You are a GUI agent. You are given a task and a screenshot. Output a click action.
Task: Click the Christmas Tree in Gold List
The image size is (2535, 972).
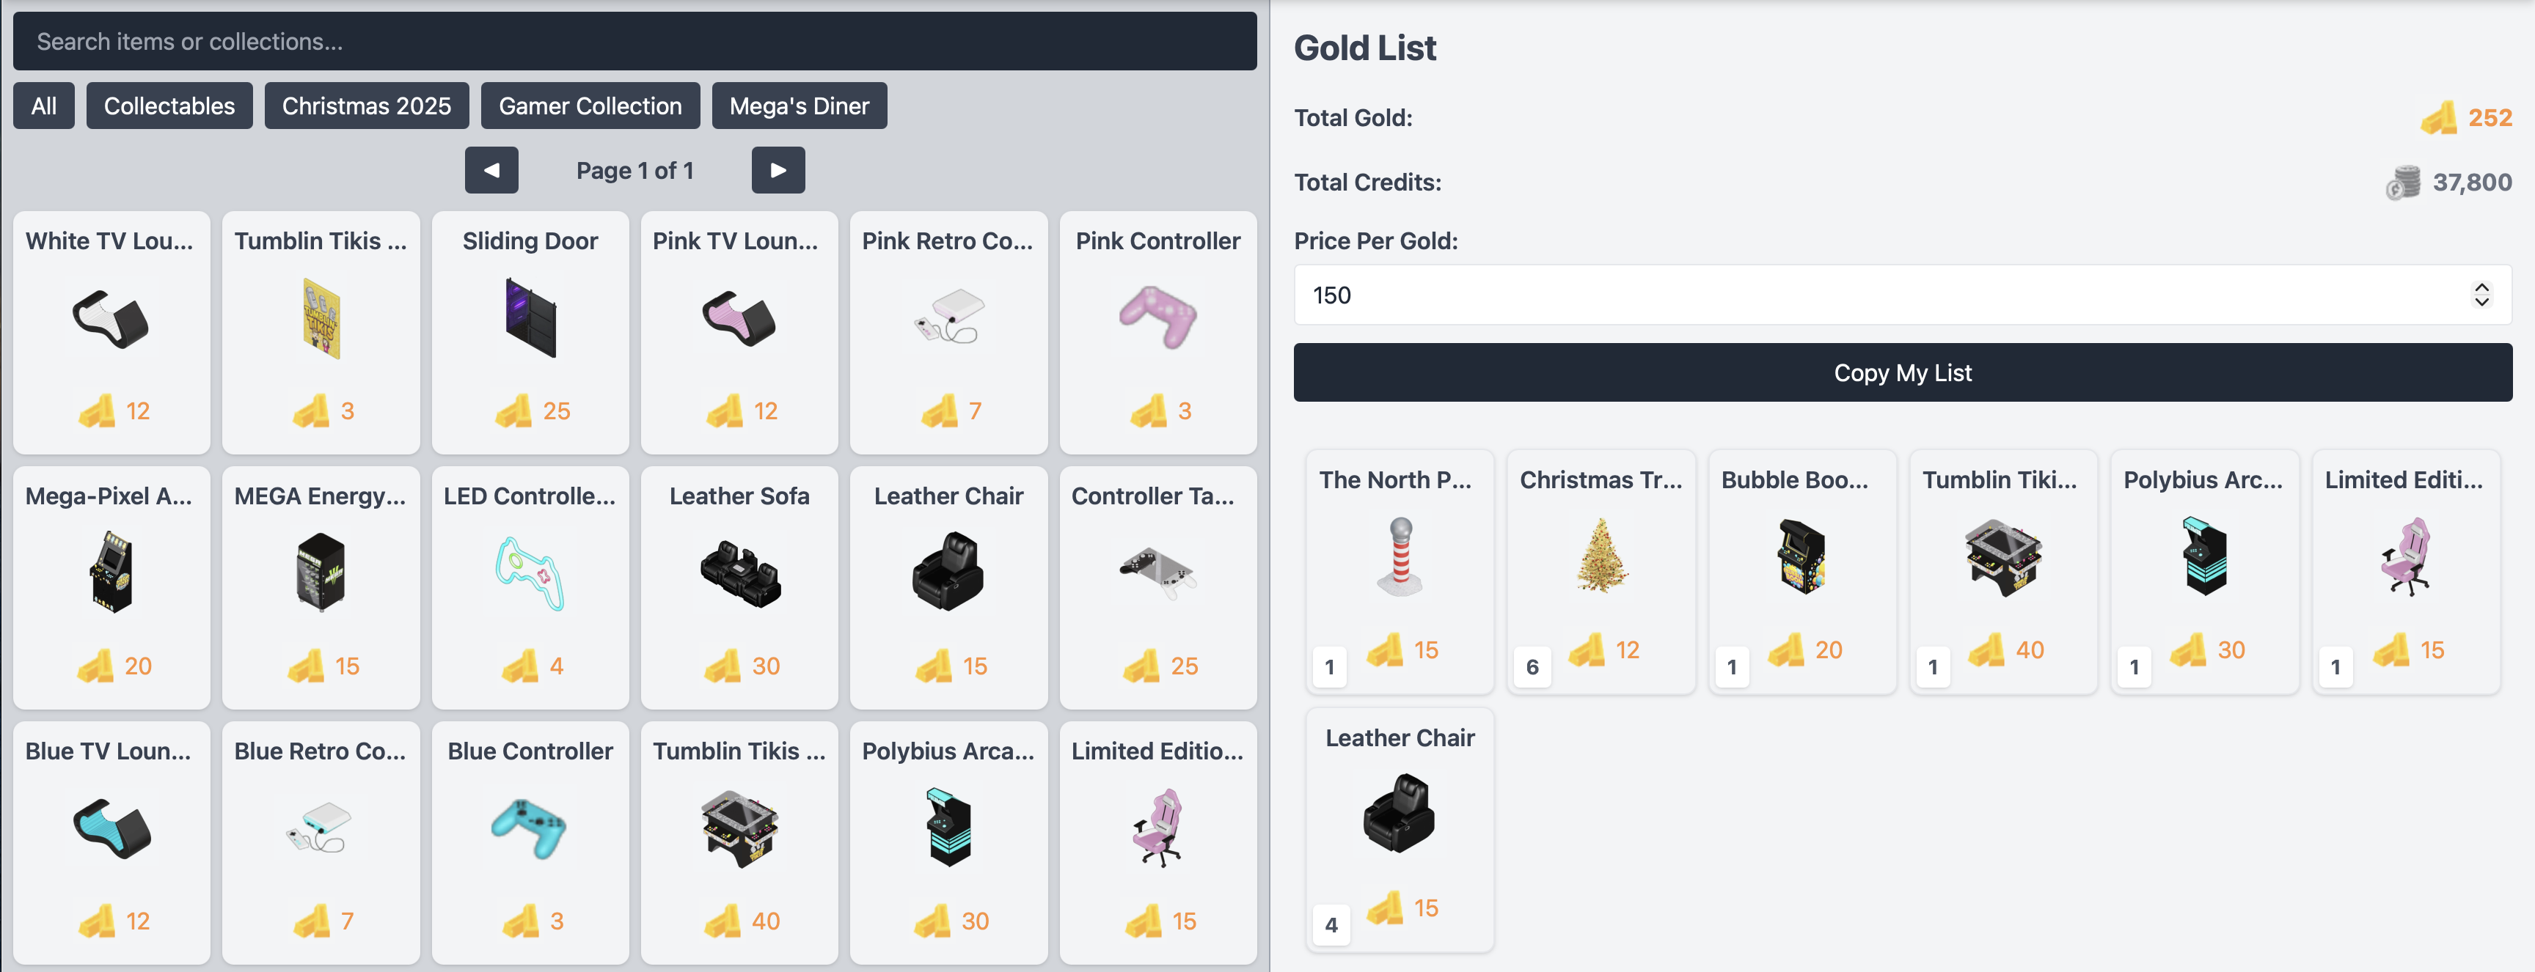(x=1601, y=556)
